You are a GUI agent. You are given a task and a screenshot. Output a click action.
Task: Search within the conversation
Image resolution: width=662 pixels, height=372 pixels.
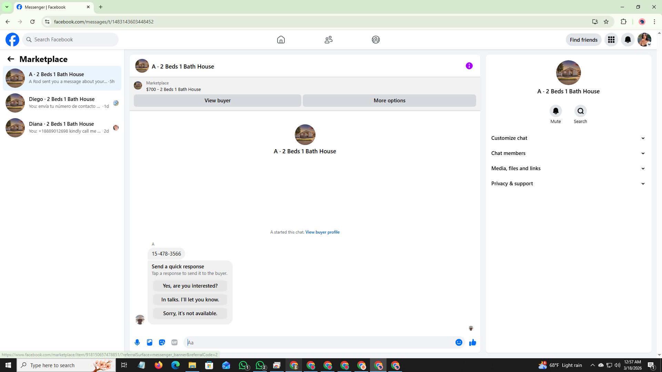[x=581, y=111]
